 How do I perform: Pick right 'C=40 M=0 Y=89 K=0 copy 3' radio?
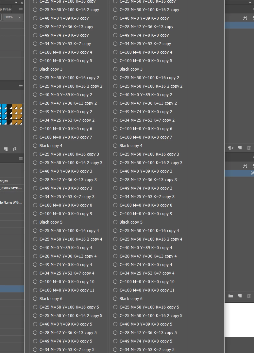coord(115,171)
